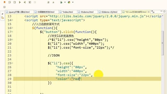The height and width of the screenshot is (94, 167).
Task: Increase editor font size with A+ icon
Action: (x=48, y=2)
